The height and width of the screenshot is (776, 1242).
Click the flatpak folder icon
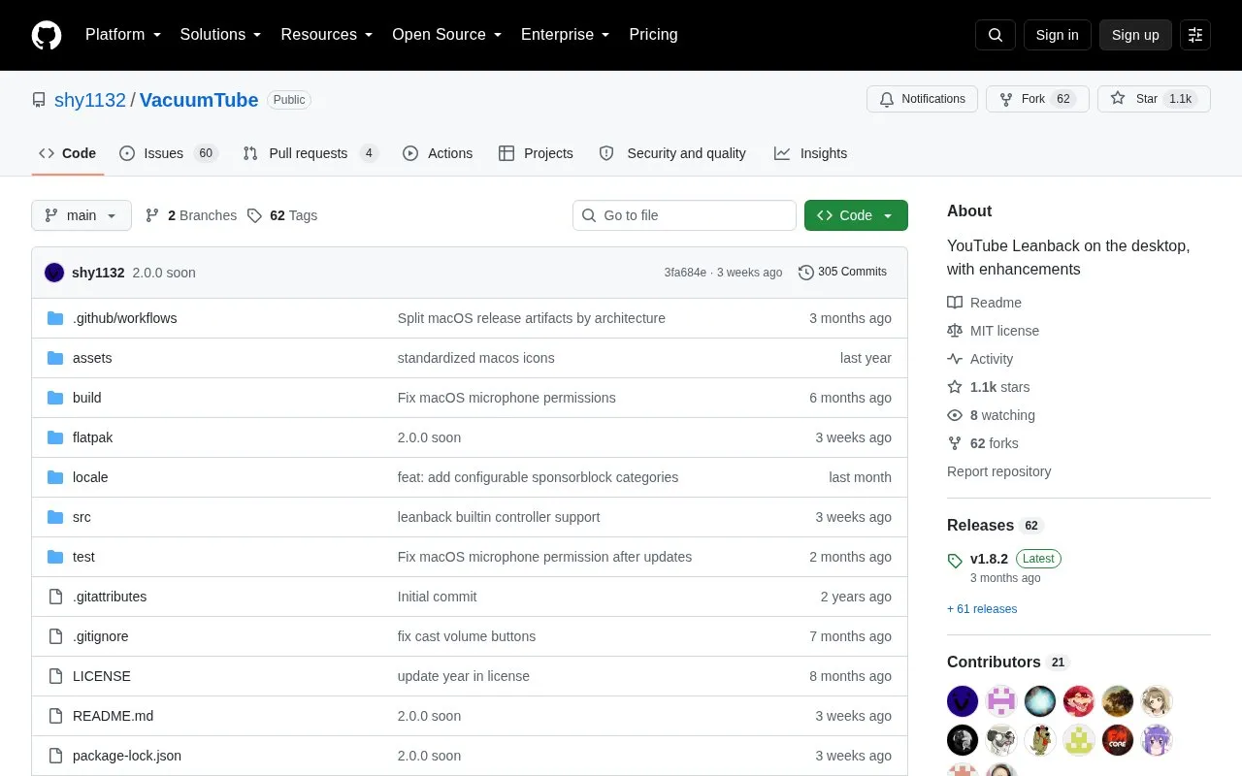(x=55, y=437)
